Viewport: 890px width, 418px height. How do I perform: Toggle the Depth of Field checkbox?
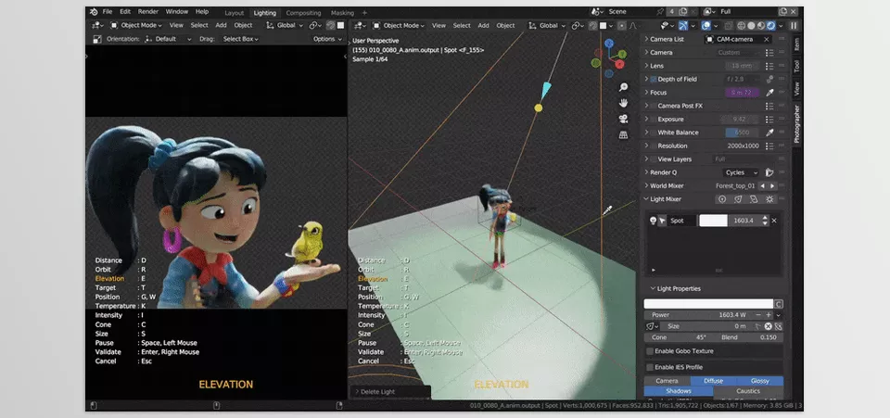coord(654,80)
